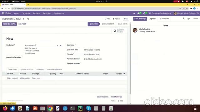
Task: Select the Quotation Sent status stage
Action: coord(107,24)
